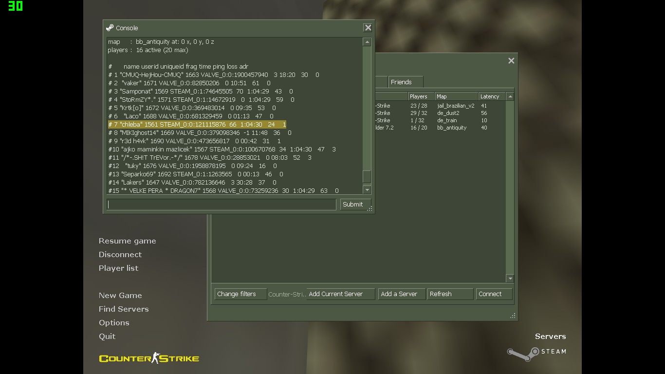Click the "Separko69" player line

pyautogui.click(x=196, y=174)
